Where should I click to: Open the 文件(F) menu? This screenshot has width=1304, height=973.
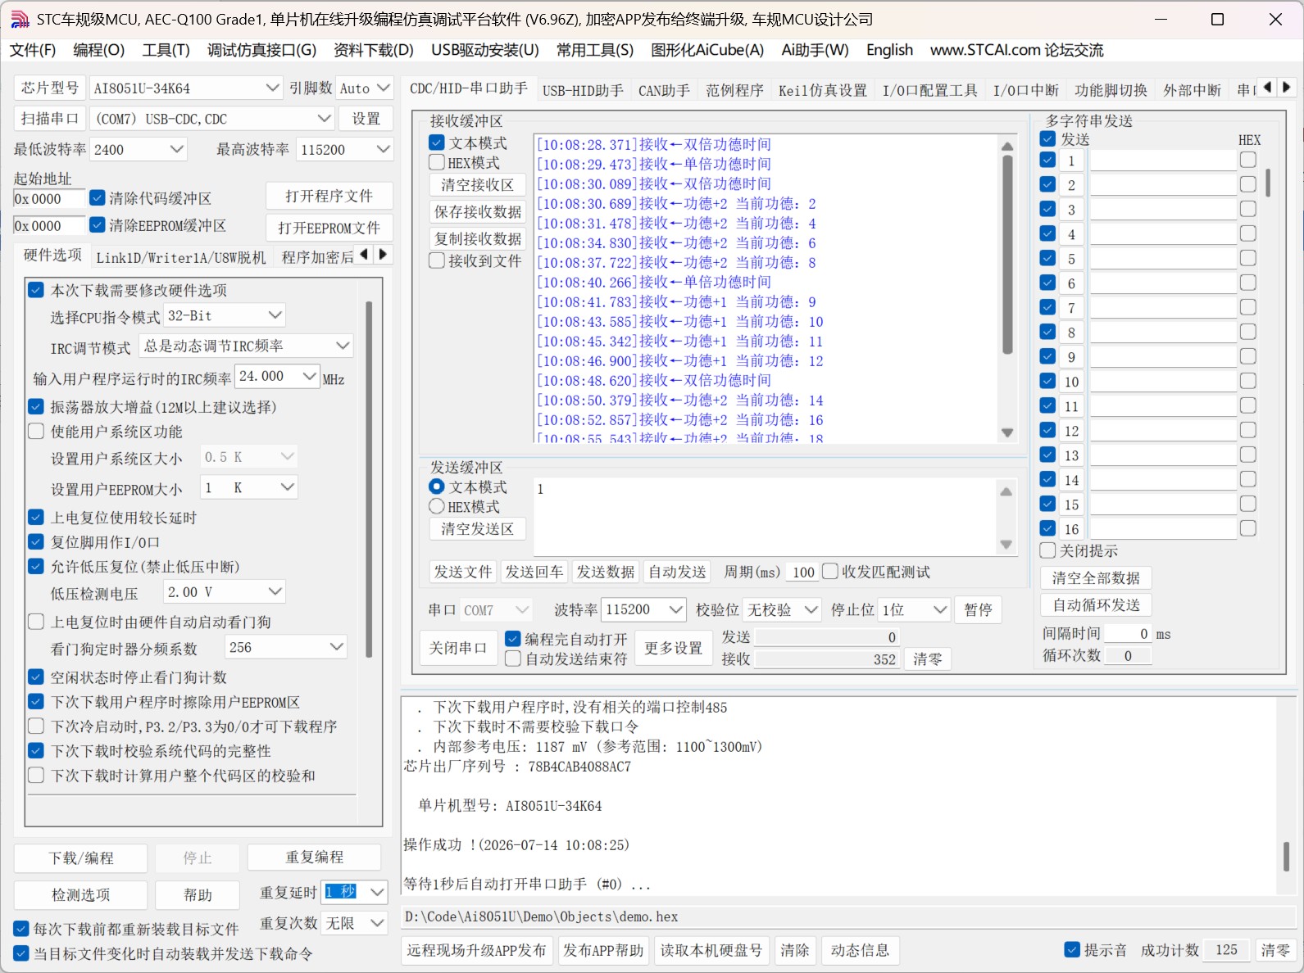click(33, 50)
